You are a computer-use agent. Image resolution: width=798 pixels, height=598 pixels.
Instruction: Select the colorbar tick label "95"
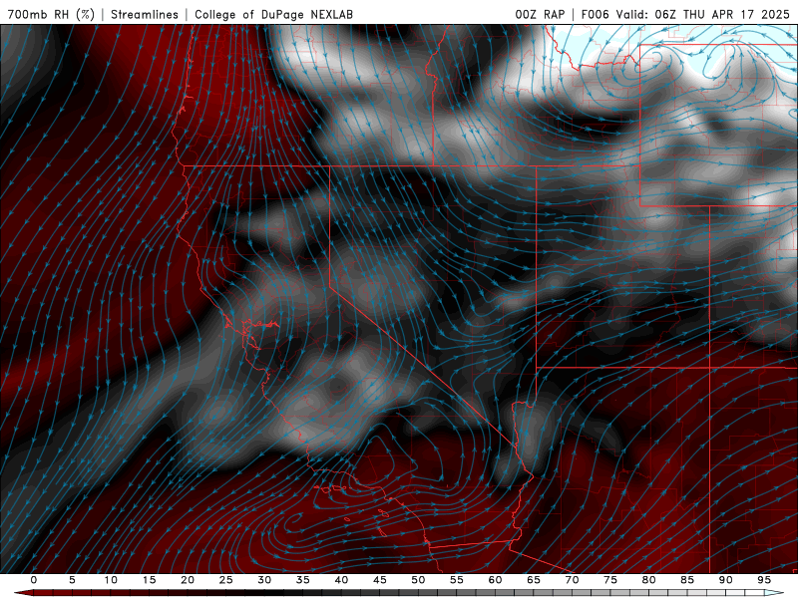coord(764,580)
